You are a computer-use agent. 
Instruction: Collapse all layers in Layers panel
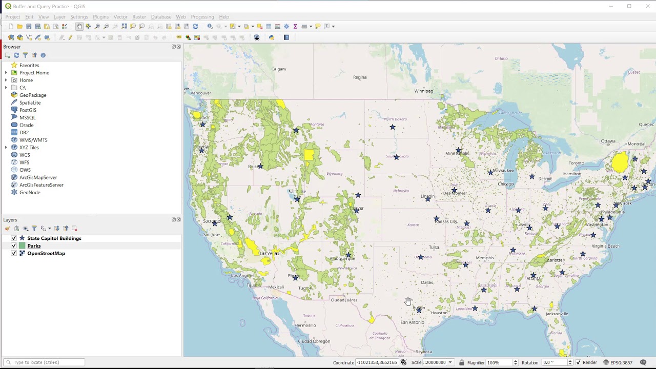[x=66, y=229]
